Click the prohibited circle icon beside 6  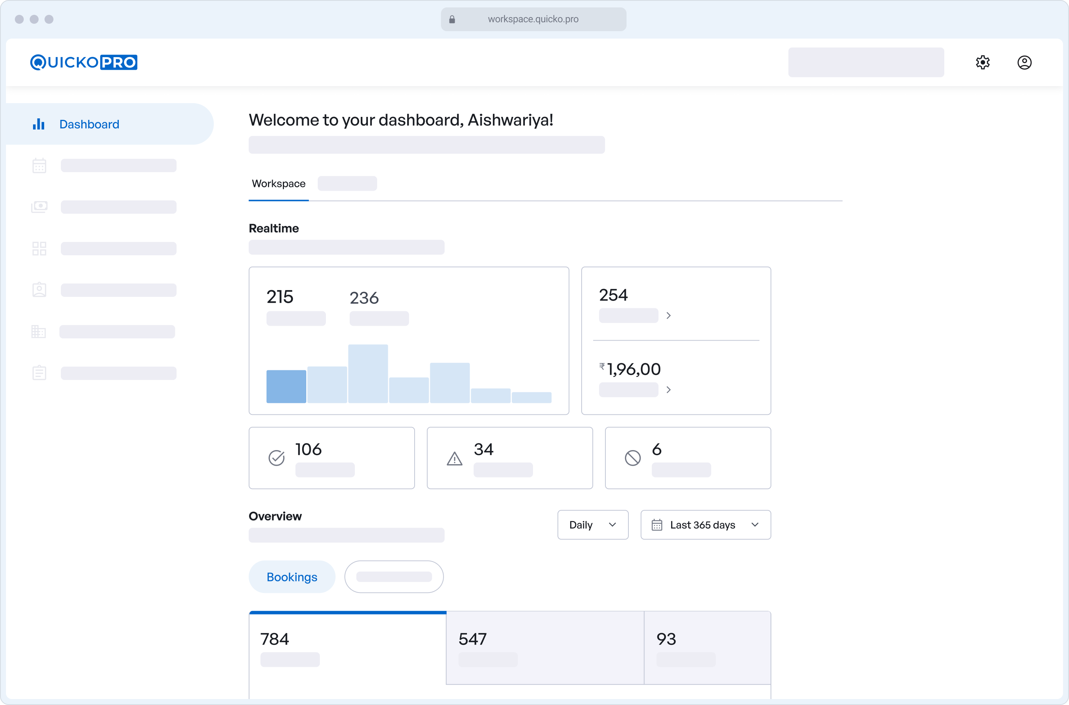click(632, 458)
